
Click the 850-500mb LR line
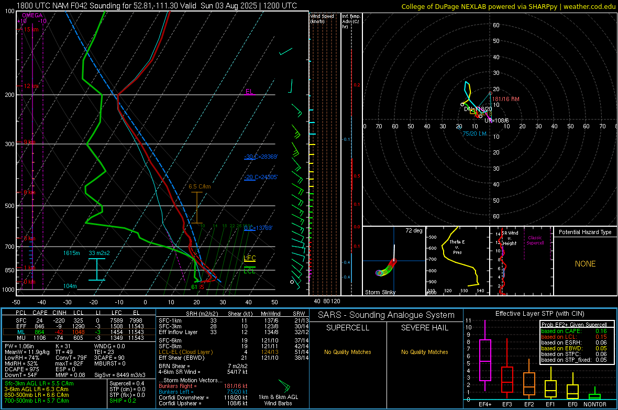click(37, 395)
